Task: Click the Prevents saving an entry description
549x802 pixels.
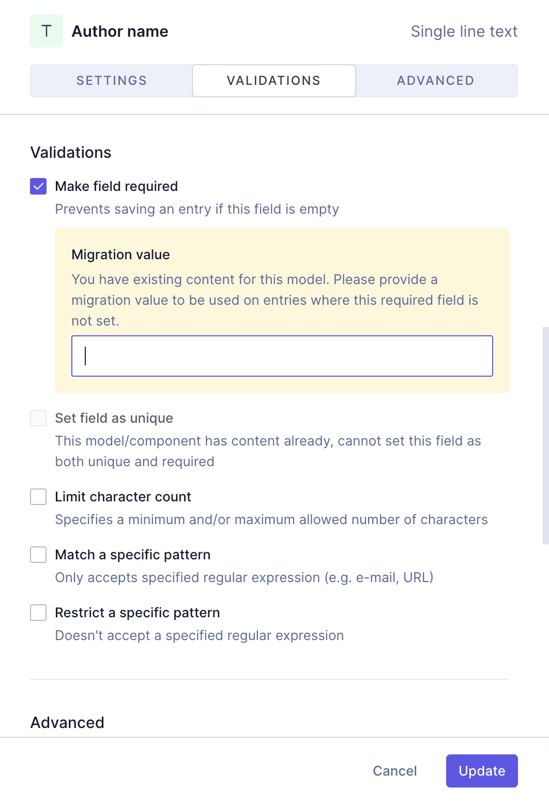Action: pos(196,209)
